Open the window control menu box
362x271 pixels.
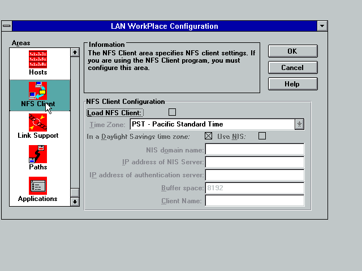pyautogui.click(x=7, y=26)
